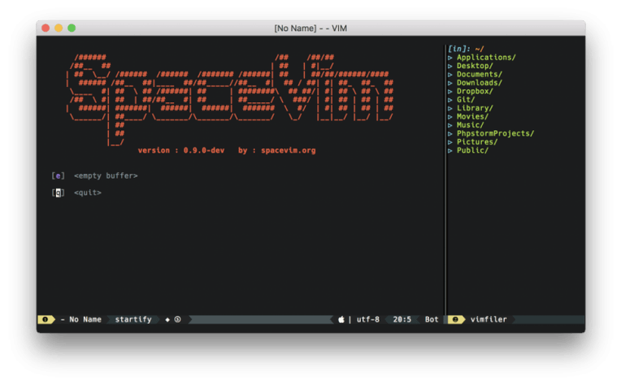Click the SpaceVim ASCII art logo

click(x=230, y=100)
